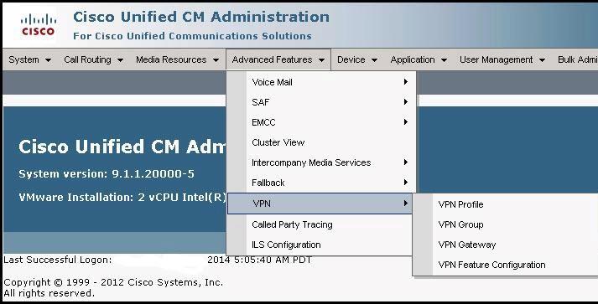598x304 pixels.
Task: Click the Advanced Features menu tab
Action: 278,59
